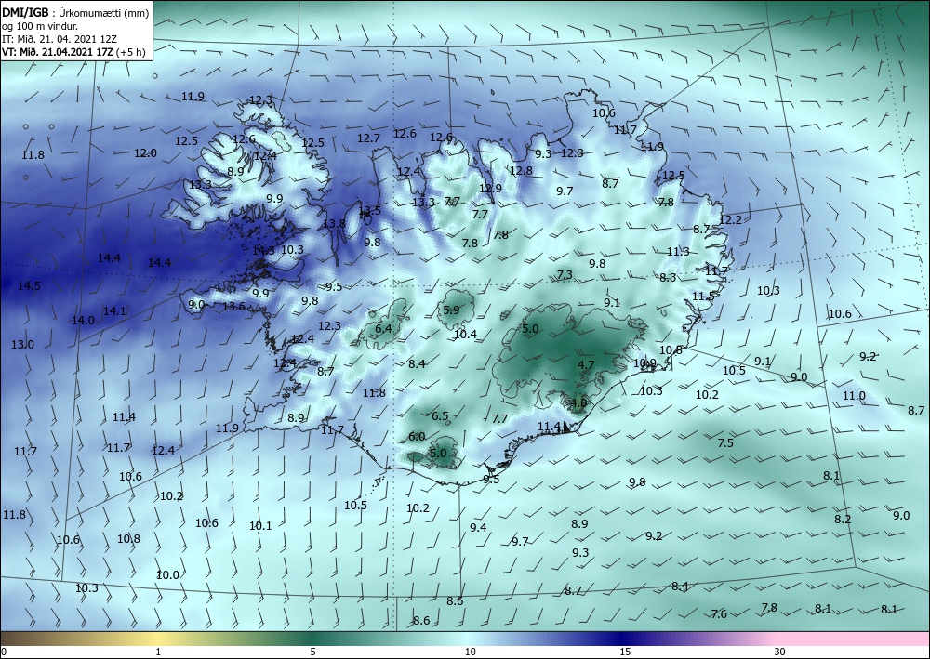Select the 13.0 value on the map
This screenshot has width=930, height=659.
point(22,344)
